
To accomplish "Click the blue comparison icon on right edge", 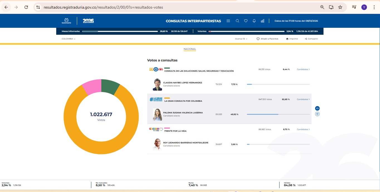I will coord(317,108).
